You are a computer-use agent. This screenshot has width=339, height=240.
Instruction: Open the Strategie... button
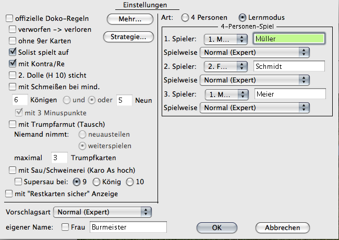tap(128, 37)
